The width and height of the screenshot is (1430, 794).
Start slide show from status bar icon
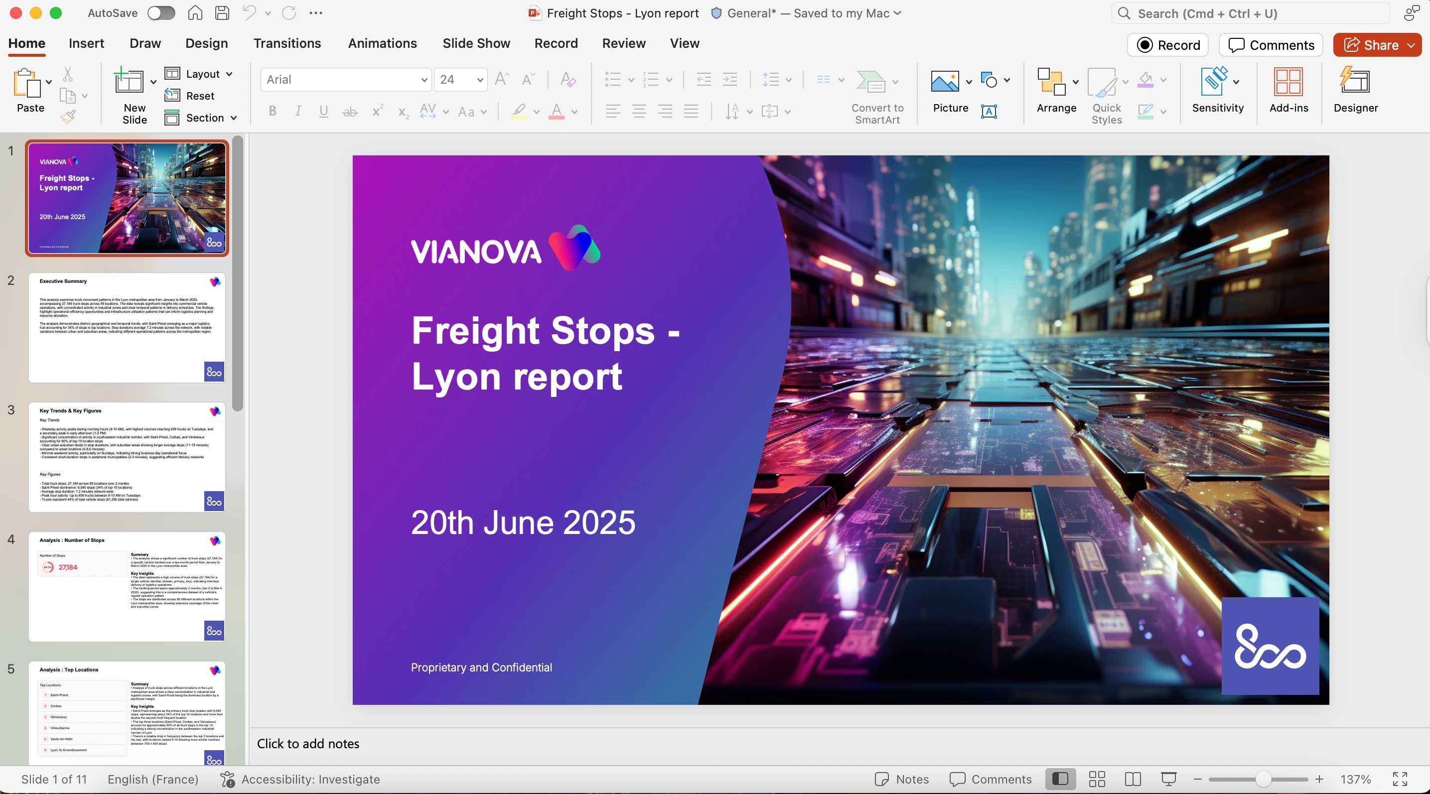pyautogui.click(x=1168, y=779)
